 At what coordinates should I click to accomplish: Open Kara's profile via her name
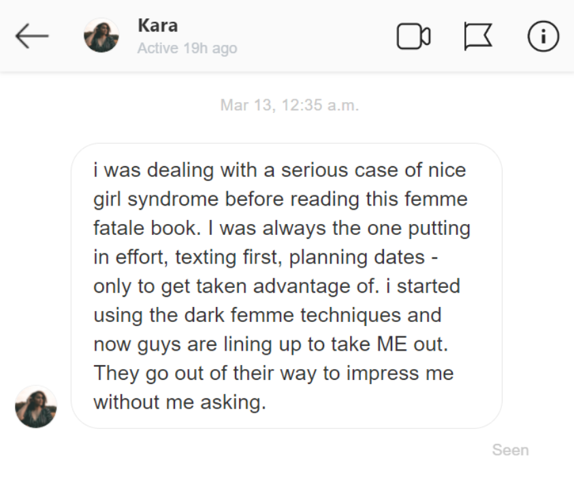(x=157, y=26)
